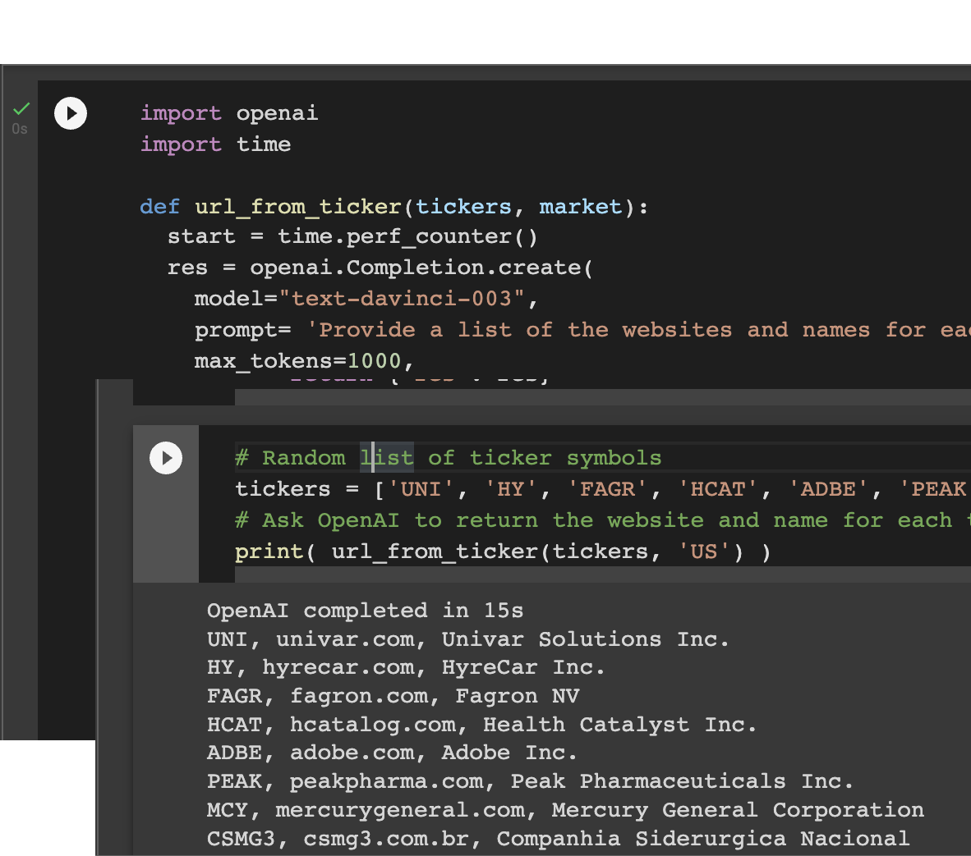
Task: Run the first cell importing openai
Action: [x=71, y=113]
